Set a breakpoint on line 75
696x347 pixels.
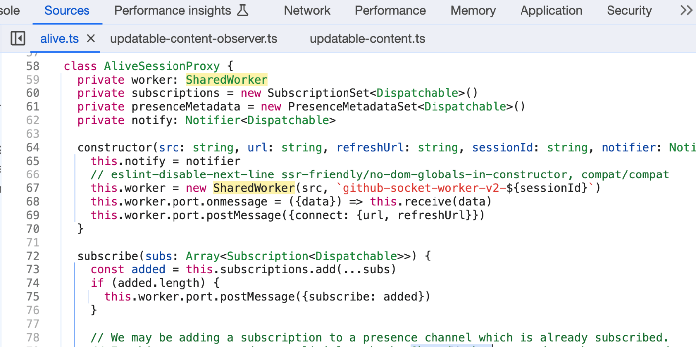click(33, 296)
